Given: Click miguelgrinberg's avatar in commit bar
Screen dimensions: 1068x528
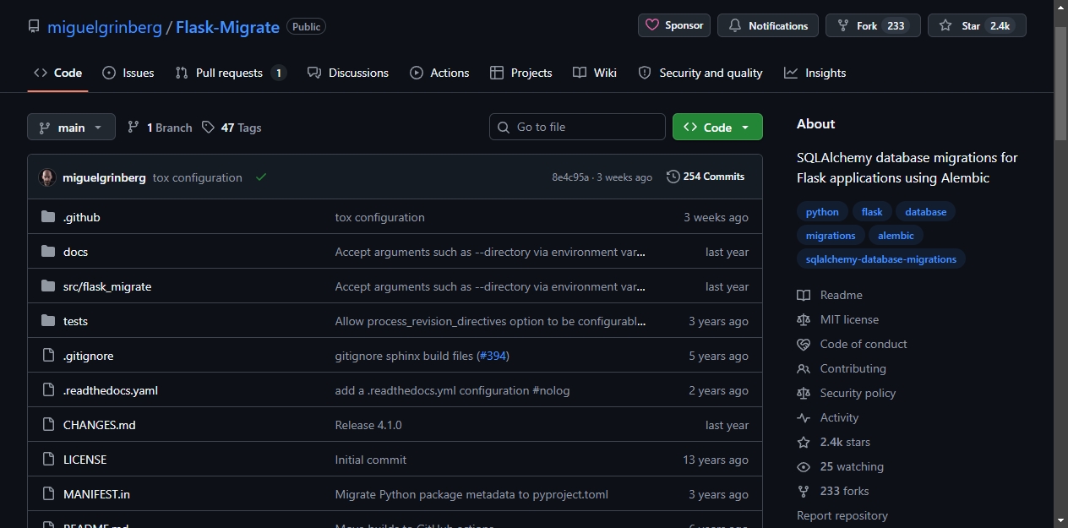Looking at the screenshot, I should pos(47,177).
